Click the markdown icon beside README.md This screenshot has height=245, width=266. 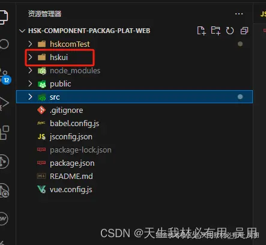[x=41, y=176]
